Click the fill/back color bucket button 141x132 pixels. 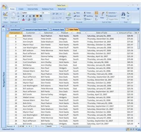tap(29, 19)
